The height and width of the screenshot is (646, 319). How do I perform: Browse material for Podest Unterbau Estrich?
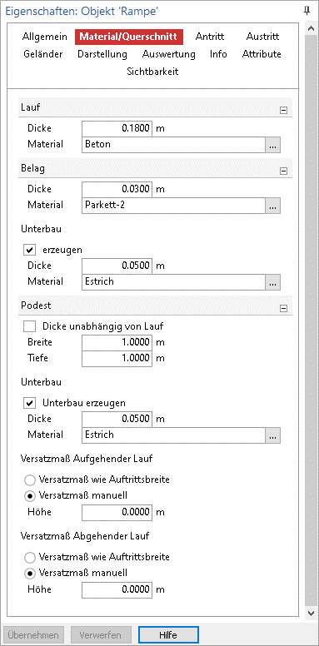click(273, 435)
